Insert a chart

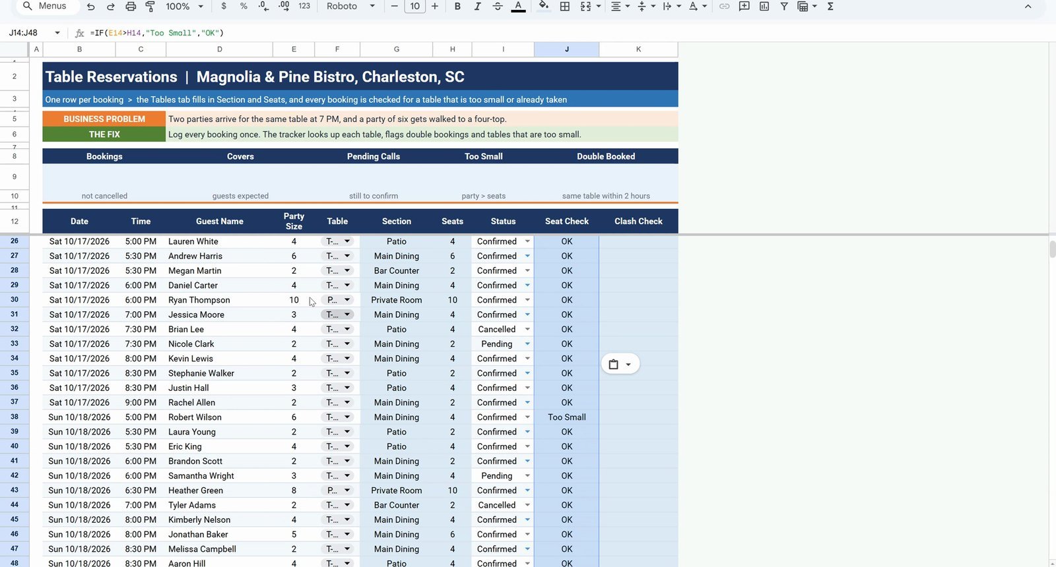[x=764, y=6]
